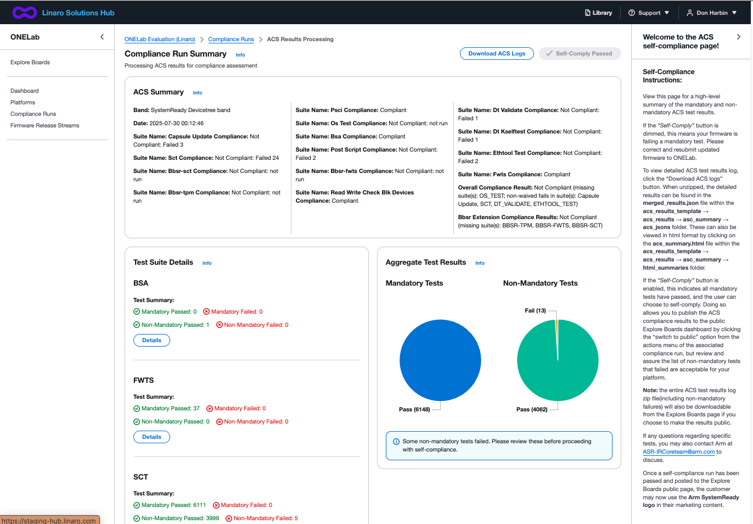This screenshot has width=753, height=524.
Task: Click the Linaro Solutions Hub title
Action: point(78,13)
